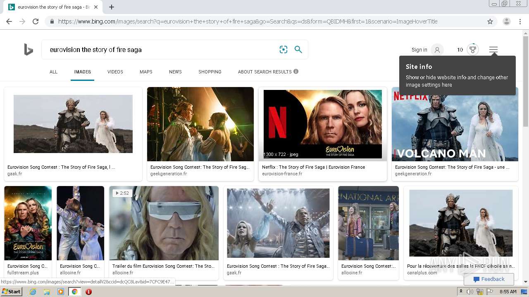Open the hamburger settings menu
529x297 pixels.
(x=493, y=50)
